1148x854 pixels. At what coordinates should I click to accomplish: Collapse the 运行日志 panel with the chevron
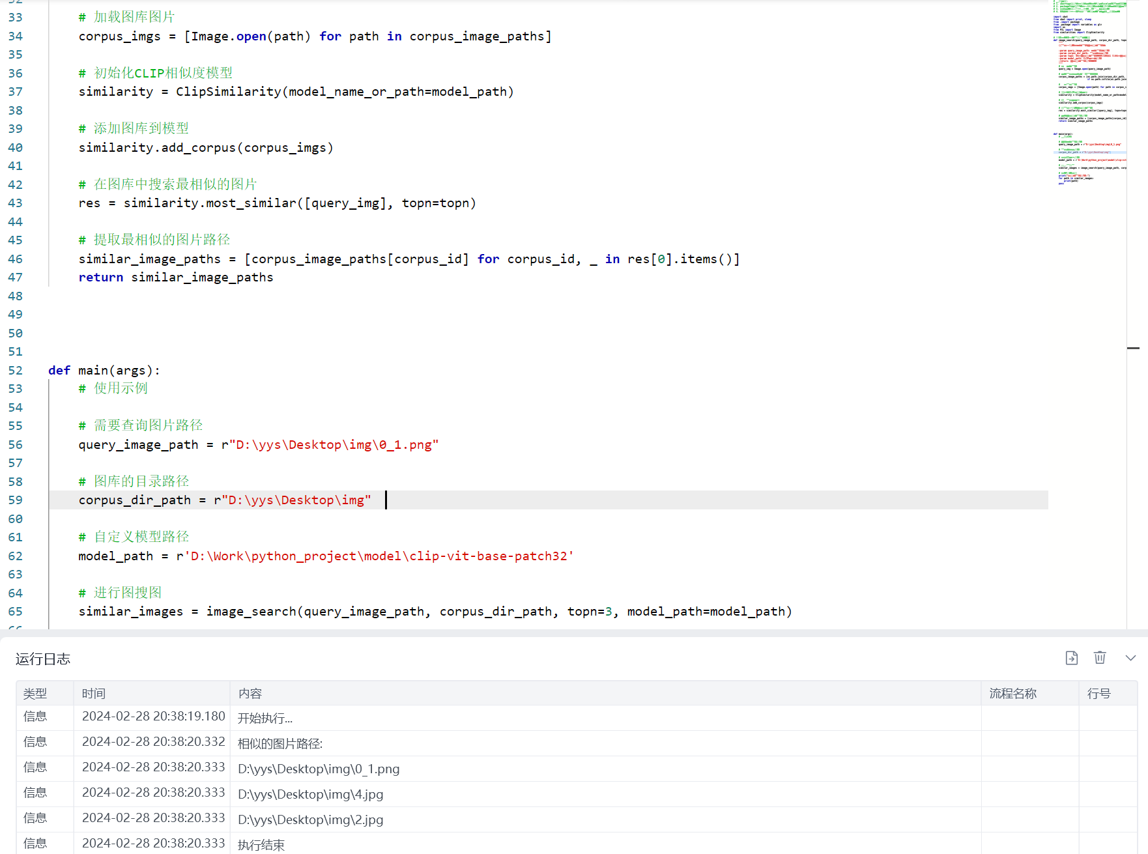tap(1130, 658)
